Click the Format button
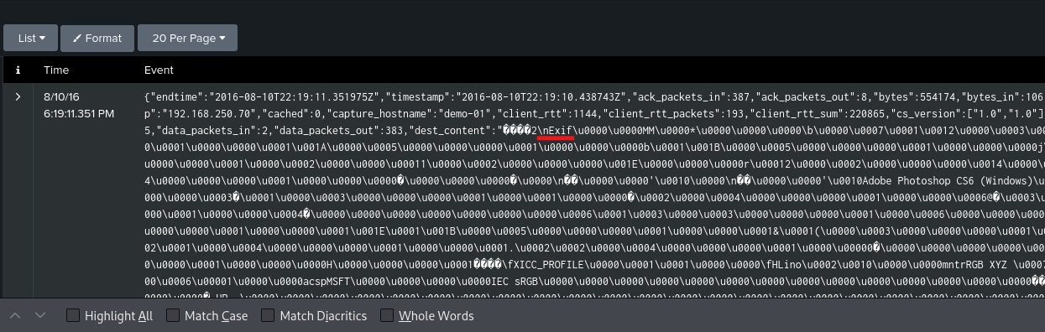The image size is (1045, 332). (x=97, y=38)
